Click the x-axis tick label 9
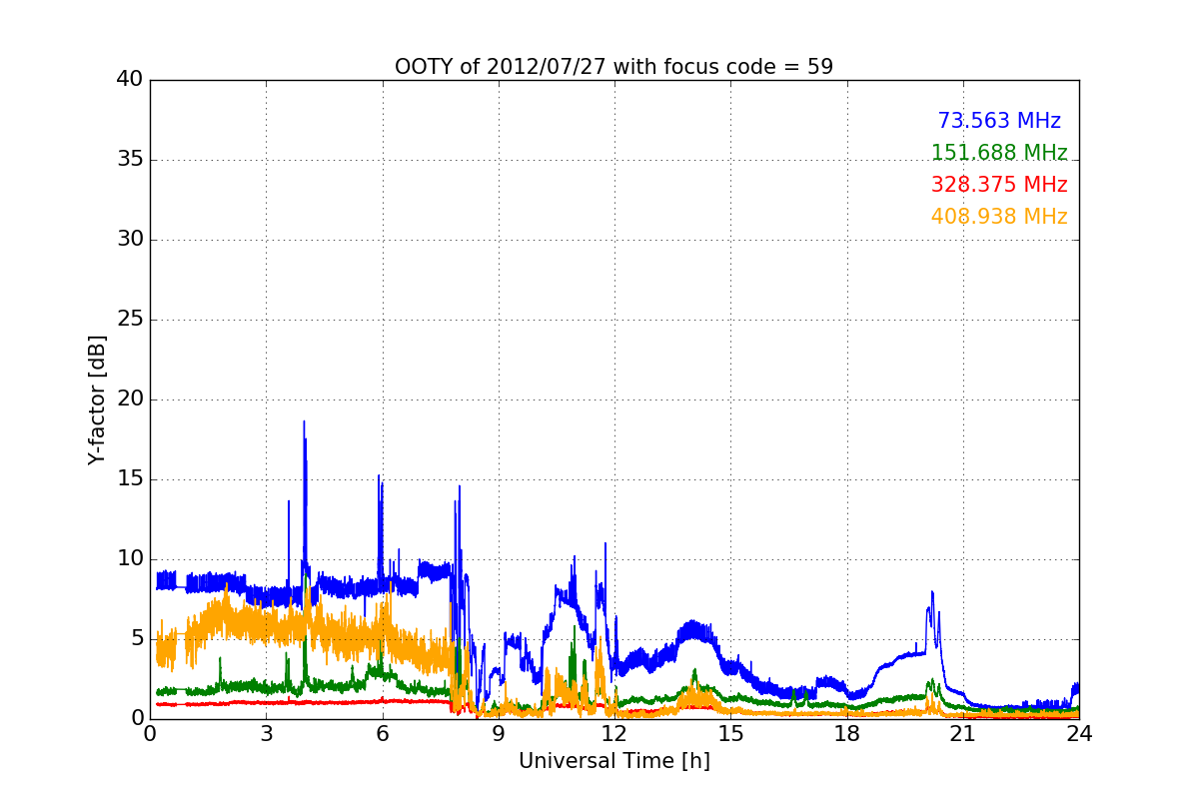1199x799 pixels. 499,733
